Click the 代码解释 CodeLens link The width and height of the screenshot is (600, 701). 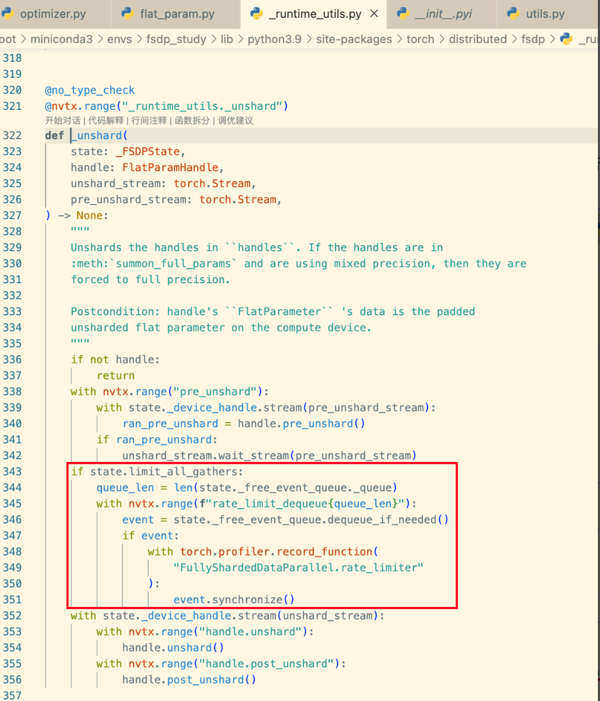(x=106, y=120)
